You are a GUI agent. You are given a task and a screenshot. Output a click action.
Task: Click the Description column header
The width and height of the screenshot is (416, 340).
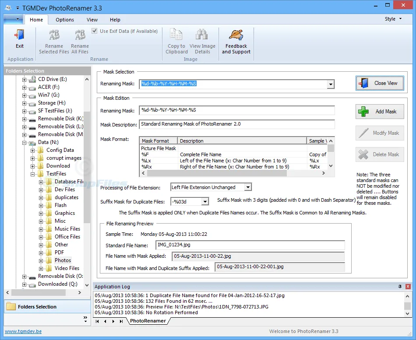point(242,141)
